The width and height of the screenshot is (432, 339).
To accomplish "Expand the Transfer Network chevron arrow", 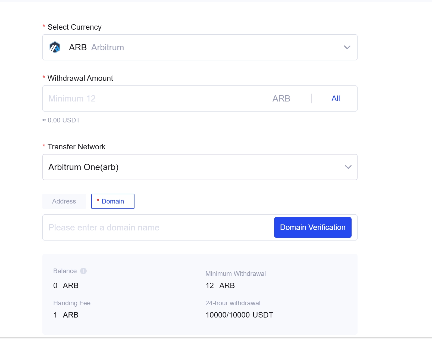I will click(x=348, y=167).
